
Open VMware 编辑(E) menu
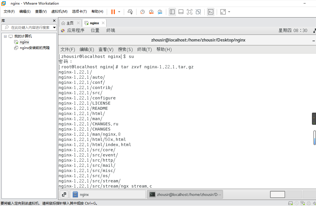(25, 12)
